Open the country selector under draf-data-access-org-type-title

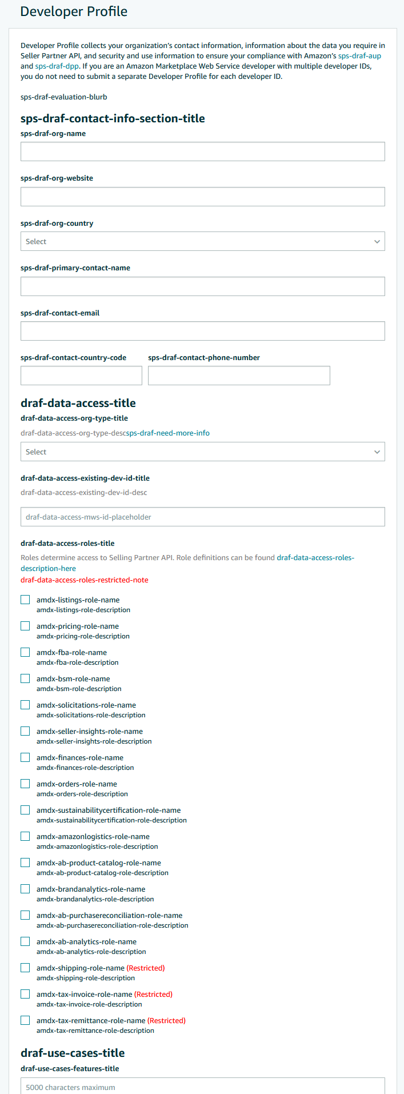[x=202, y=451]
